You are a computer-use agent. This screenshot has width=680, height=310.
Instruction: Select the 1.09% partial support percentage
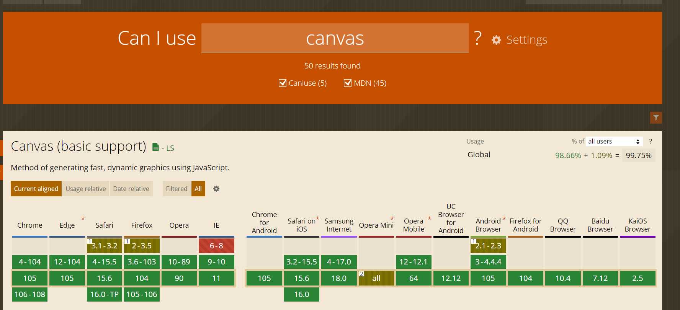[x=602, y=155]
